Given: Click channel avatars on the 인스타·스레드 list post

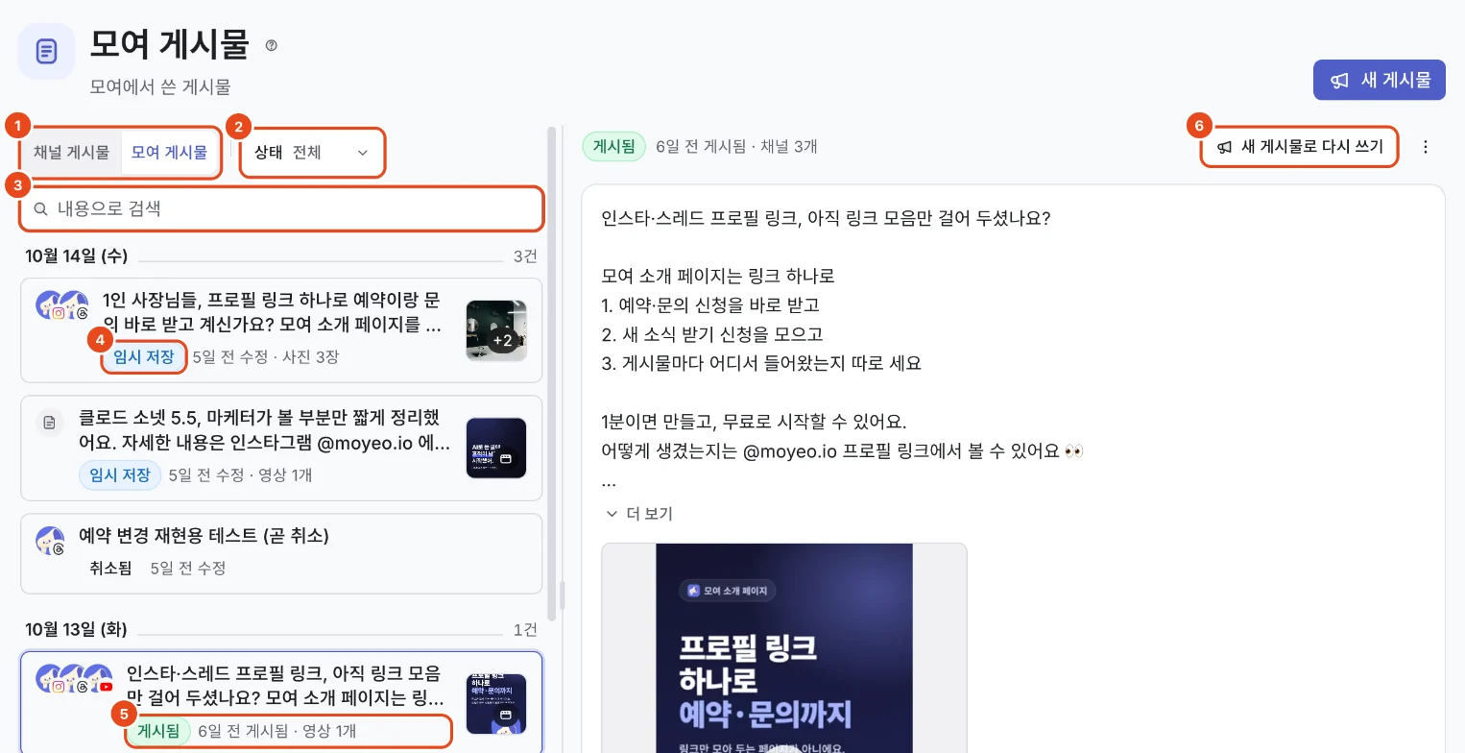Looking at the screenshot, I should coord(75,679).
